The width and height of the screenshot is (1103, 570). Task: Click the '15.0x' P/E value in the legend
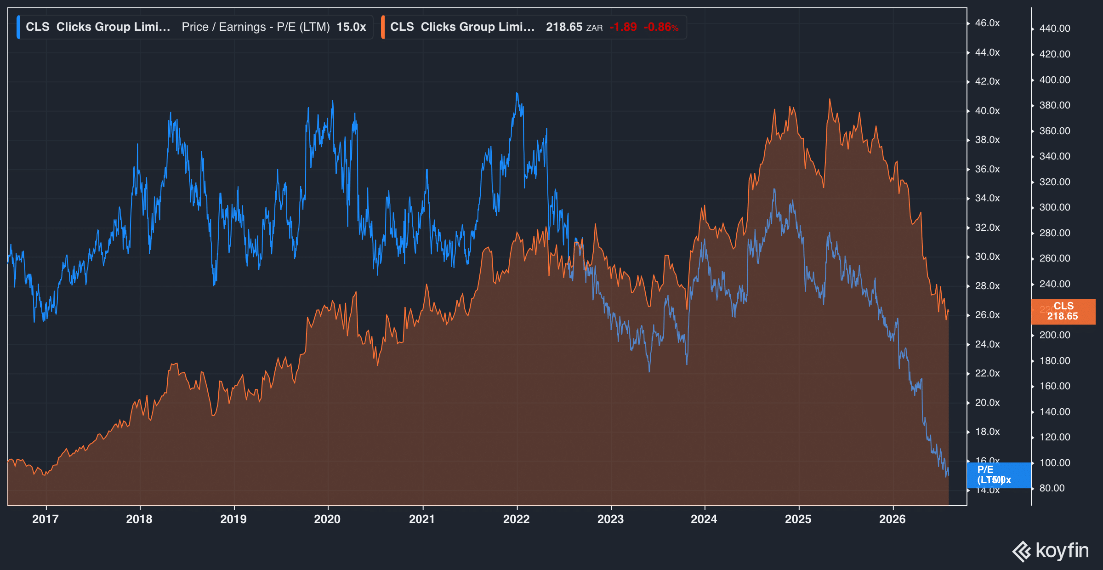click(x=351, y=27)
